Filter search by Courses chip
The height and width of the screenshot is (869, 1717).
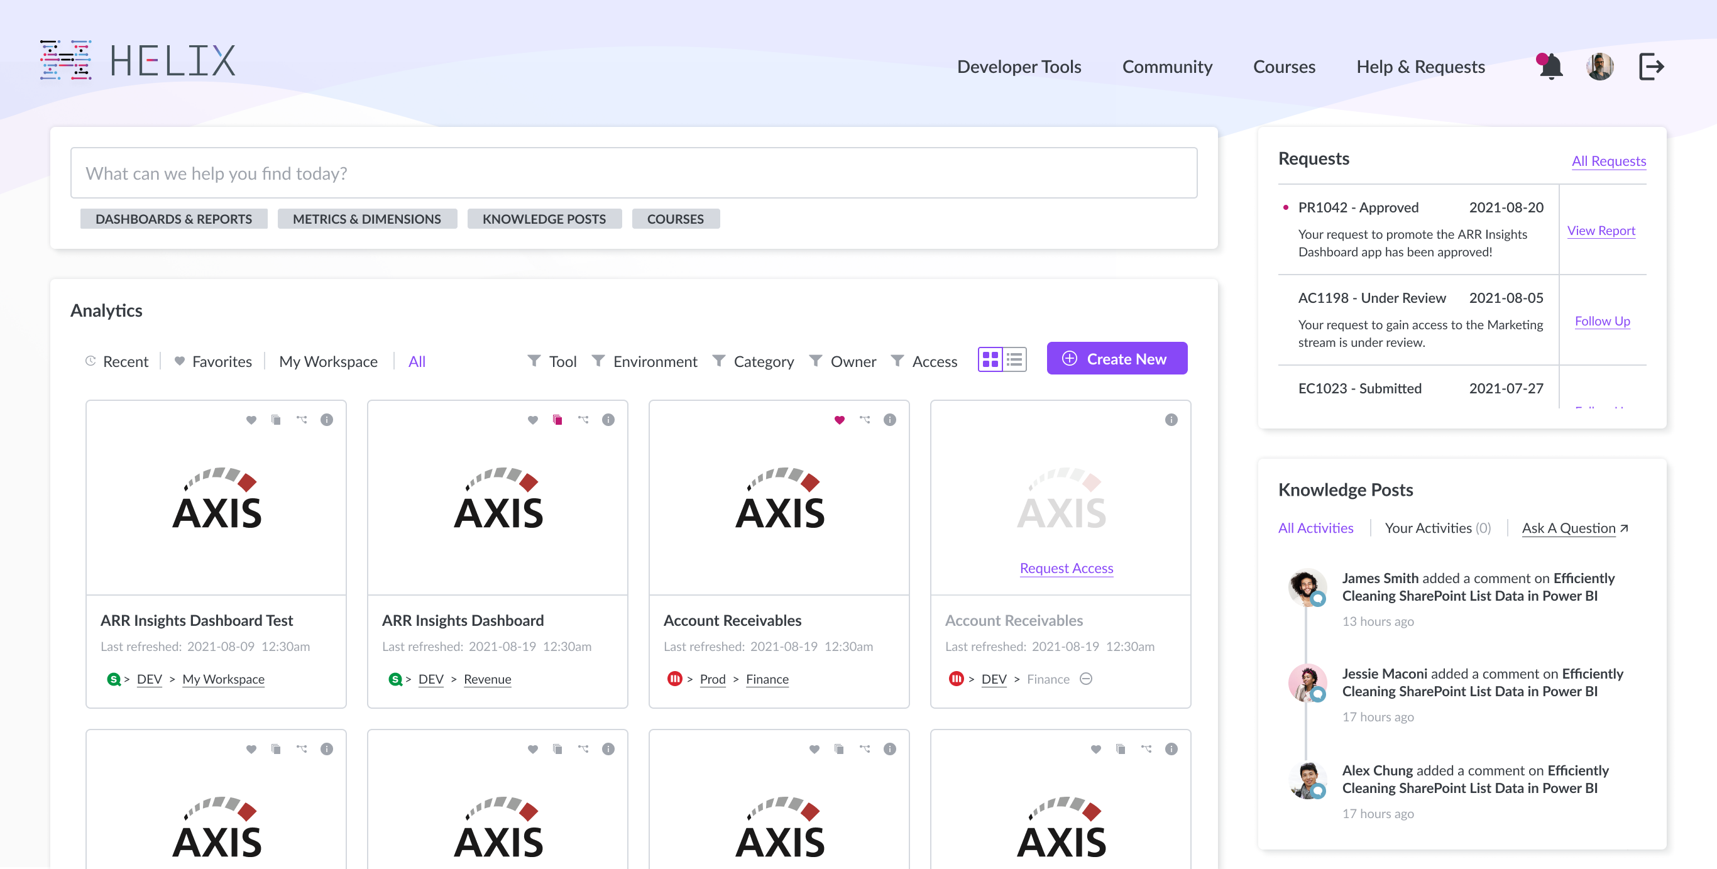click(675, 219)
